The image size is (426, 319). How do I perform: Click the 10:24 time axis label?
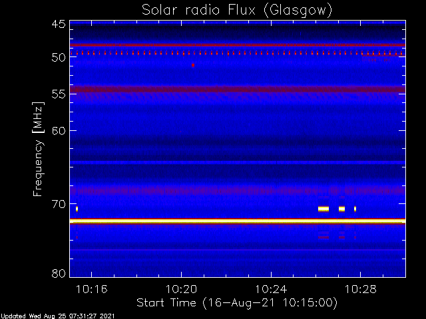click(x=271, y=290)
